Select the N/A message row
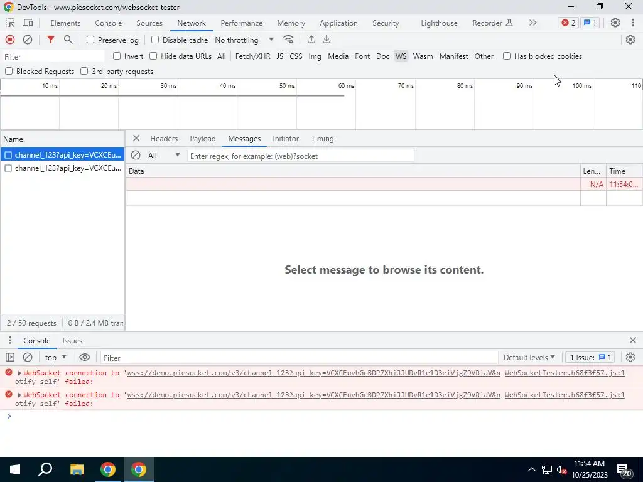The image size is (643, 482). pos(384,184)
